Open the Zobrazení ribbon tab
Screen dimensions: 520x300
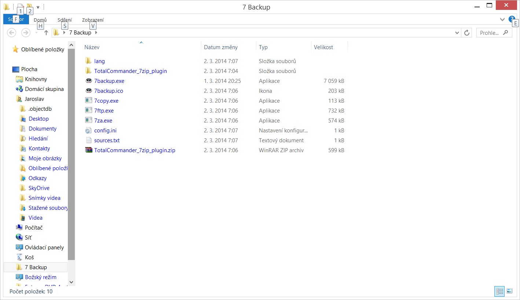(93, 20)
